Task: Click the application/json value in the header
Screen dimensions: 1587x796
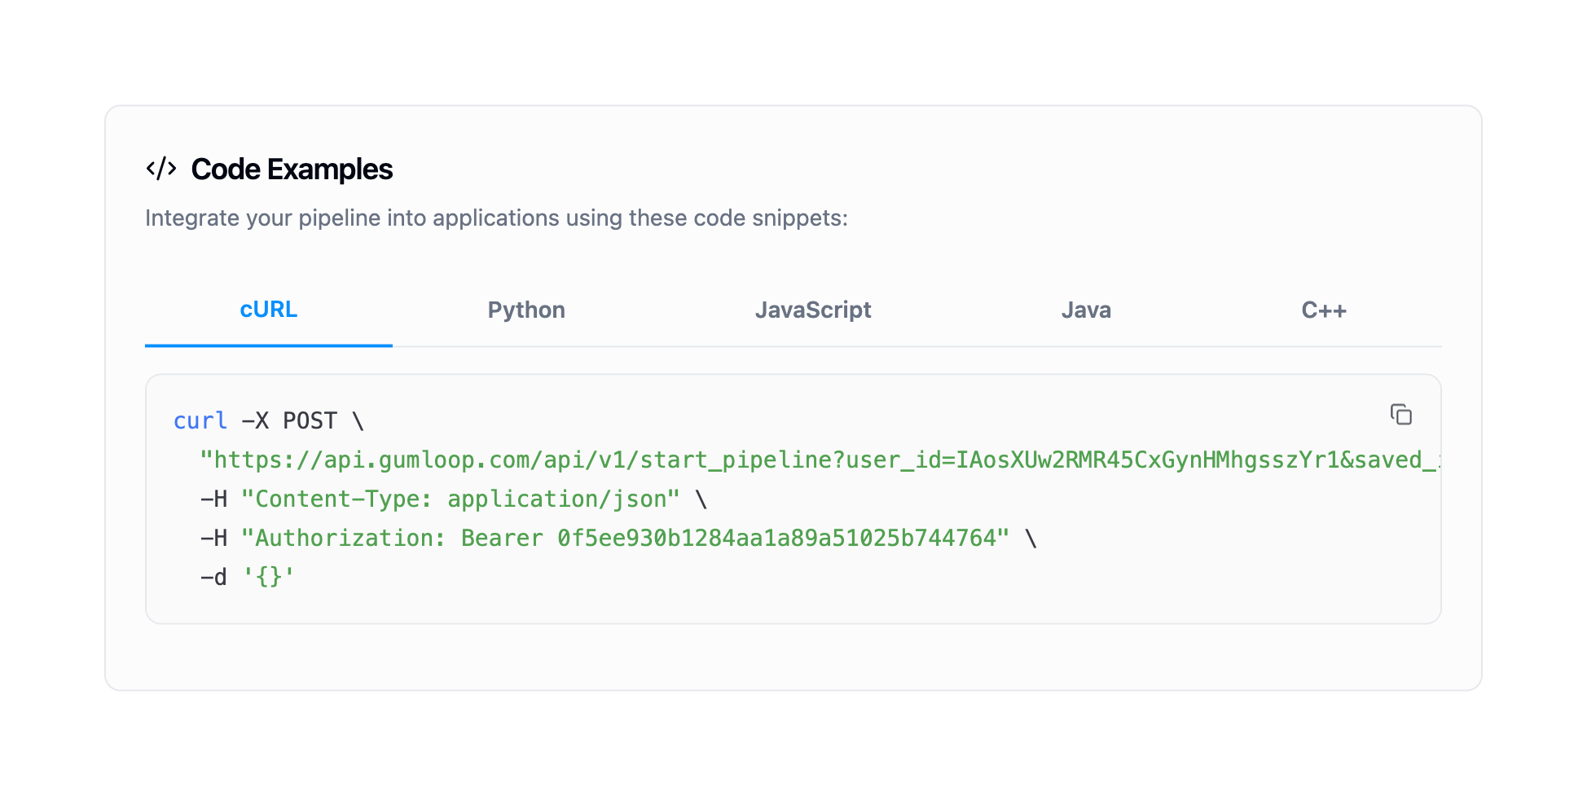Action: pyautogui.click(x=563, y=499)
